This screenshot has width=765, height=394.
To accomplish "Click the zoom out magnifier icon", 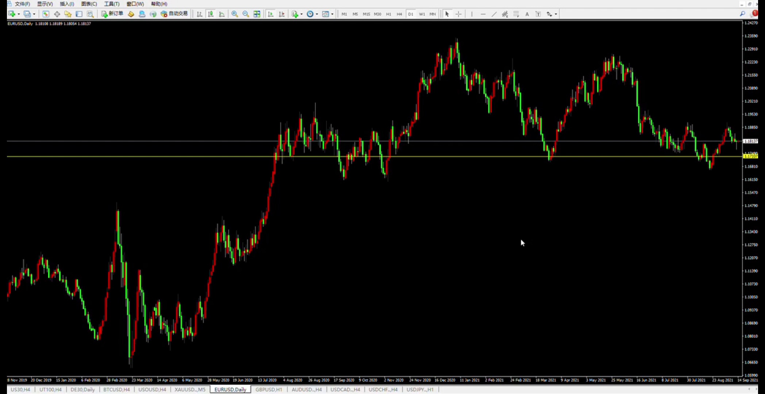I will pos(246,14).
